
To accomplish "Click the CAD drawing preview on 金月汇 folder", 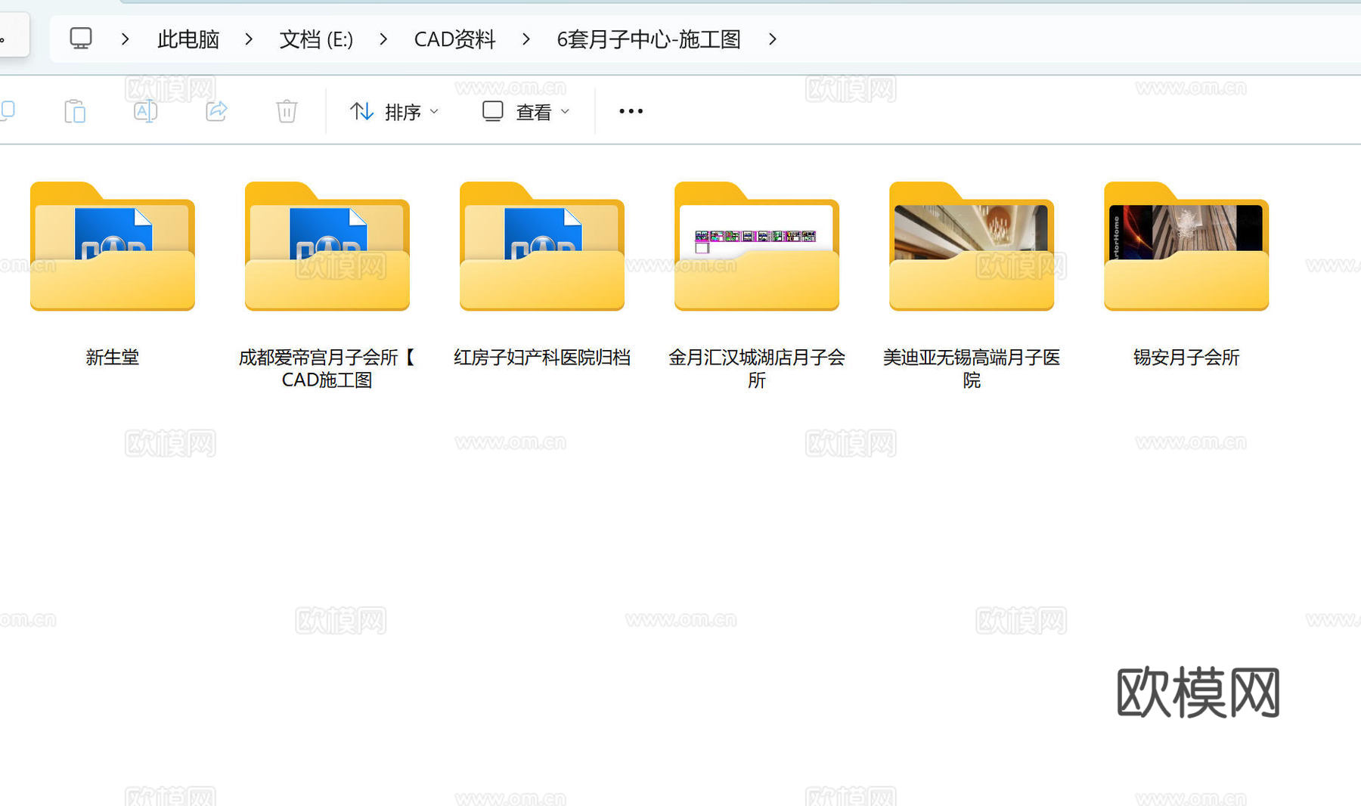I will click(x=756, y=236).
